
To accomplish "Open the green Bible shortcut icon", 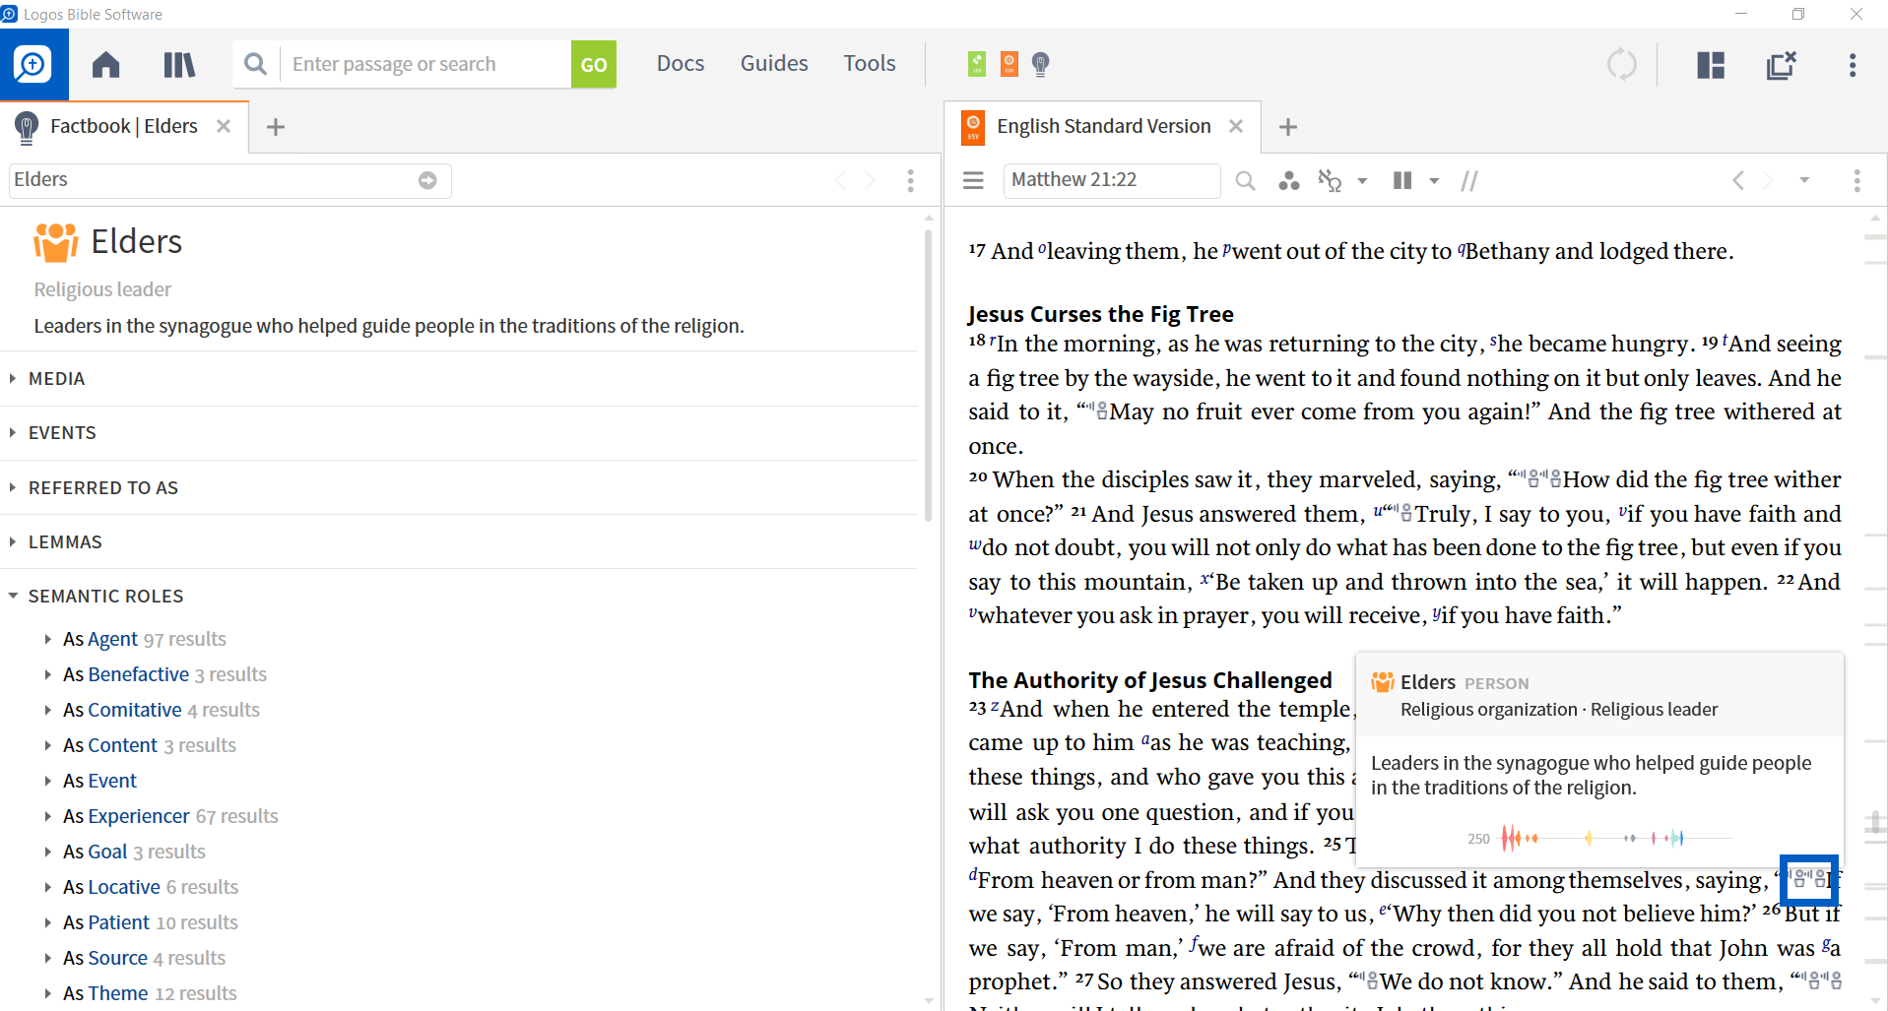I will 977,64.
